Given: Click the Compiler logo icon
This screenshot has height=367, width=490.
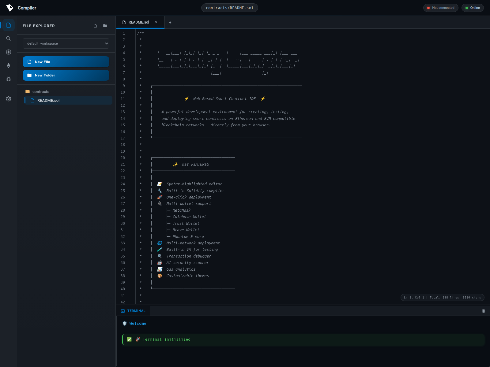Looking at the screenshot, I should coord(10,8).
